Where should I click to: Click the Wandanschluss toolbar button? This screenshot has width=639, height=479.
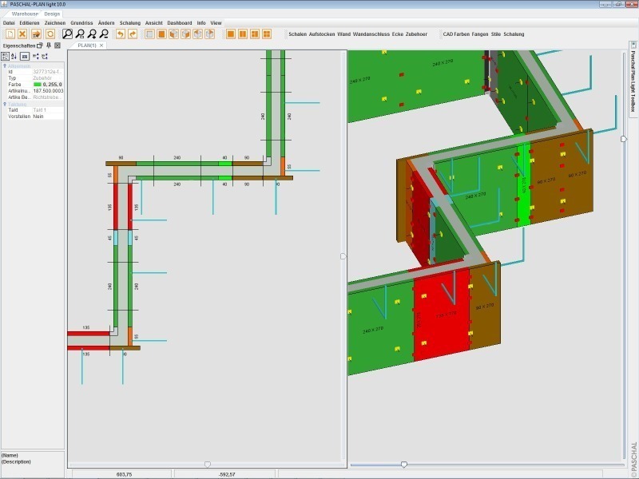point(371,34)
